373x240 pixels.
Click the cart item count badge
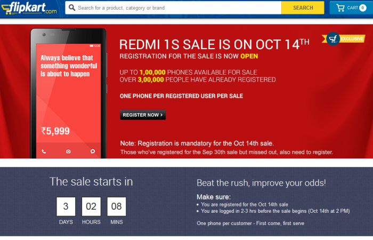pyautogui.click(x=362, y=8)
